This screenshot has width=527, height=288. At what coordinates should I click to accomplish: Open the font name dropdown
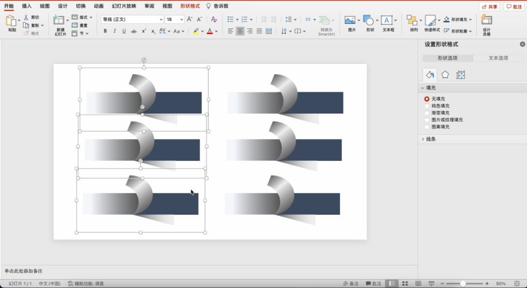161,19
